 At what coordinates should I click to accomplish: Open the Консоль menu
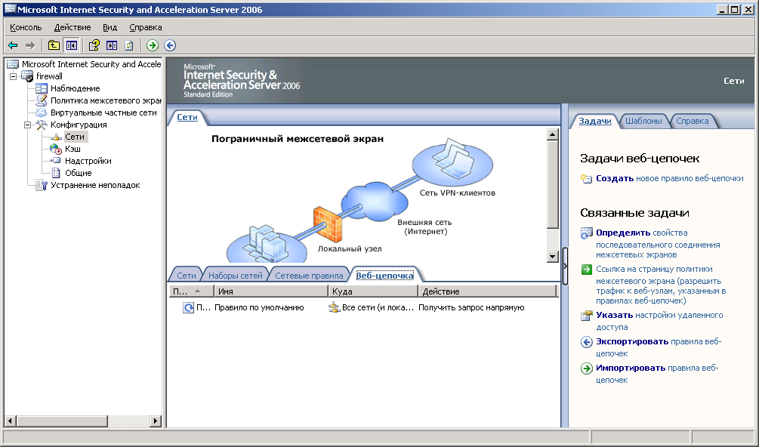coord(26,27)
